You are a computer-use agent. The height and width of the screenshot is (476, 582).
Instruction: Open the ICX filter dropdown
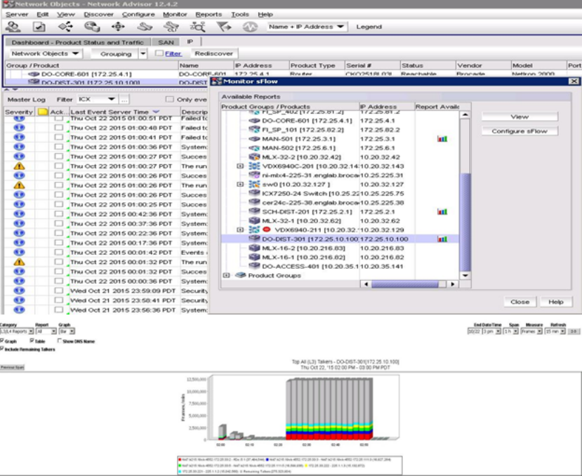[x=98, y=99]
